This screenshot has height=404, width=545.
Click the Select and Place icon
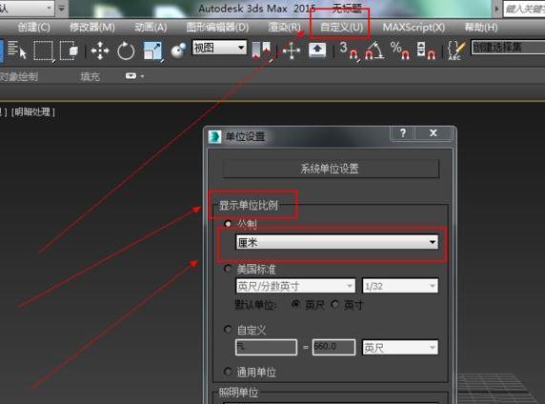tap(179, 50)
